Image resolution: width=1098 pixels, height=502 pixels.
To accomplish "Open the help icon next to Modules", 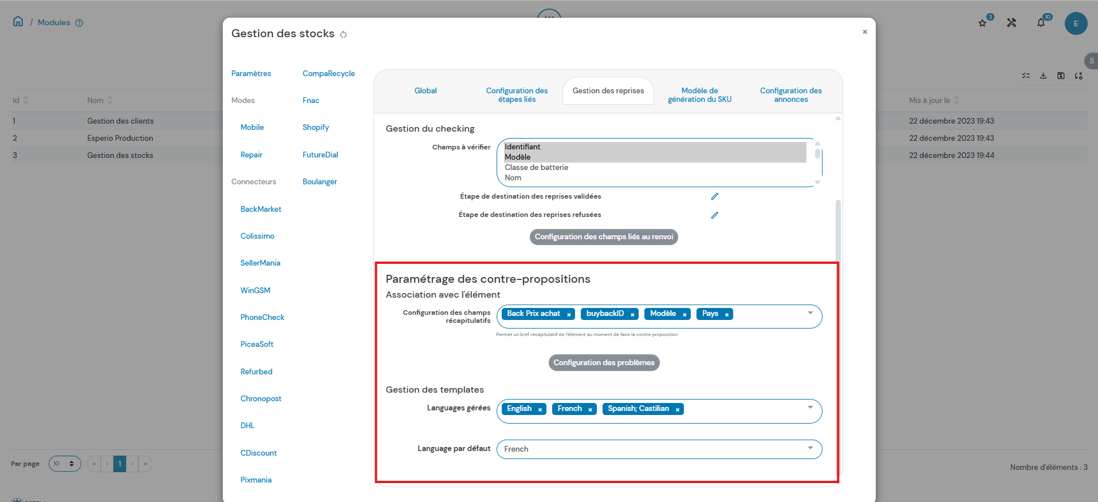I will click(79, 23).
